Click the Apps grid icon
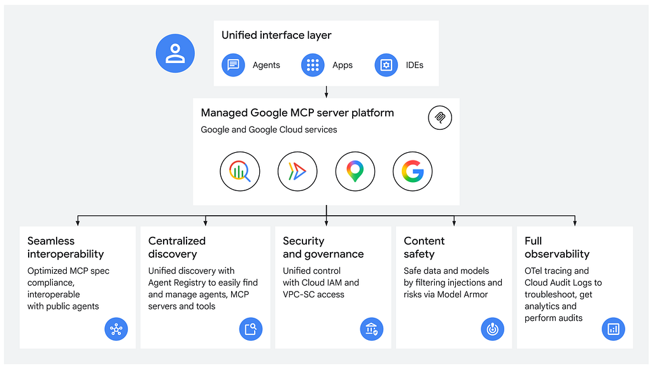 coord(313,65)
